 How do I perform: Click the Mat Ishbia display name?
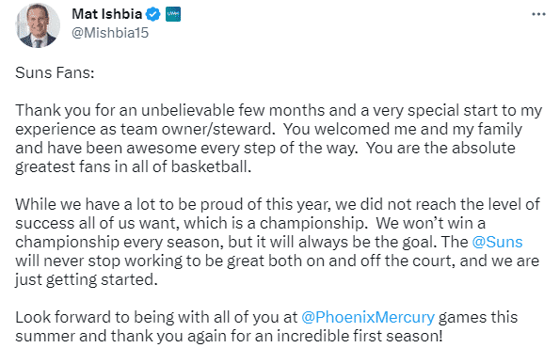point(106,14)
